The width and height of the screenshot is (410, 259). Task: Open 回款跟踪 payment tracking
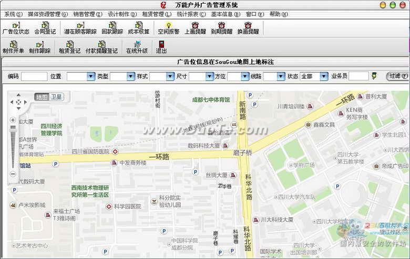pyautogui.click(x=112, y=28)
